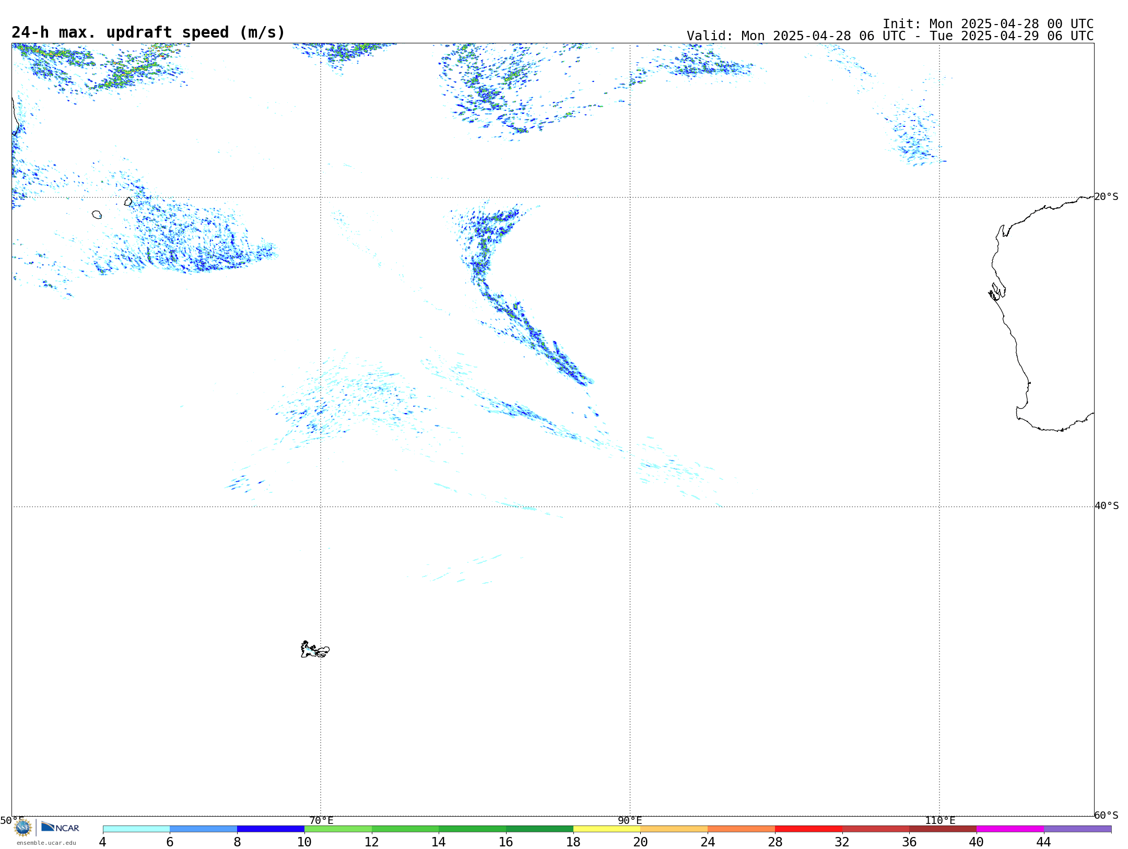Click the 12–14 m/s green swatch
1128x849 pixels.
[405, 829]
